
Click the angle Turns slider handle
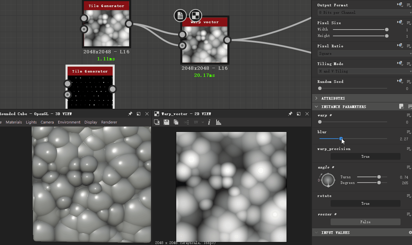[x=379, y=177]
